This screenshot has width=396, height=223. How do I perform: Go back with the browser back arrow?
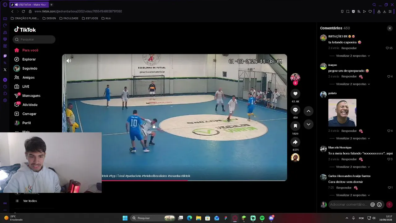[x=12, y=11]
